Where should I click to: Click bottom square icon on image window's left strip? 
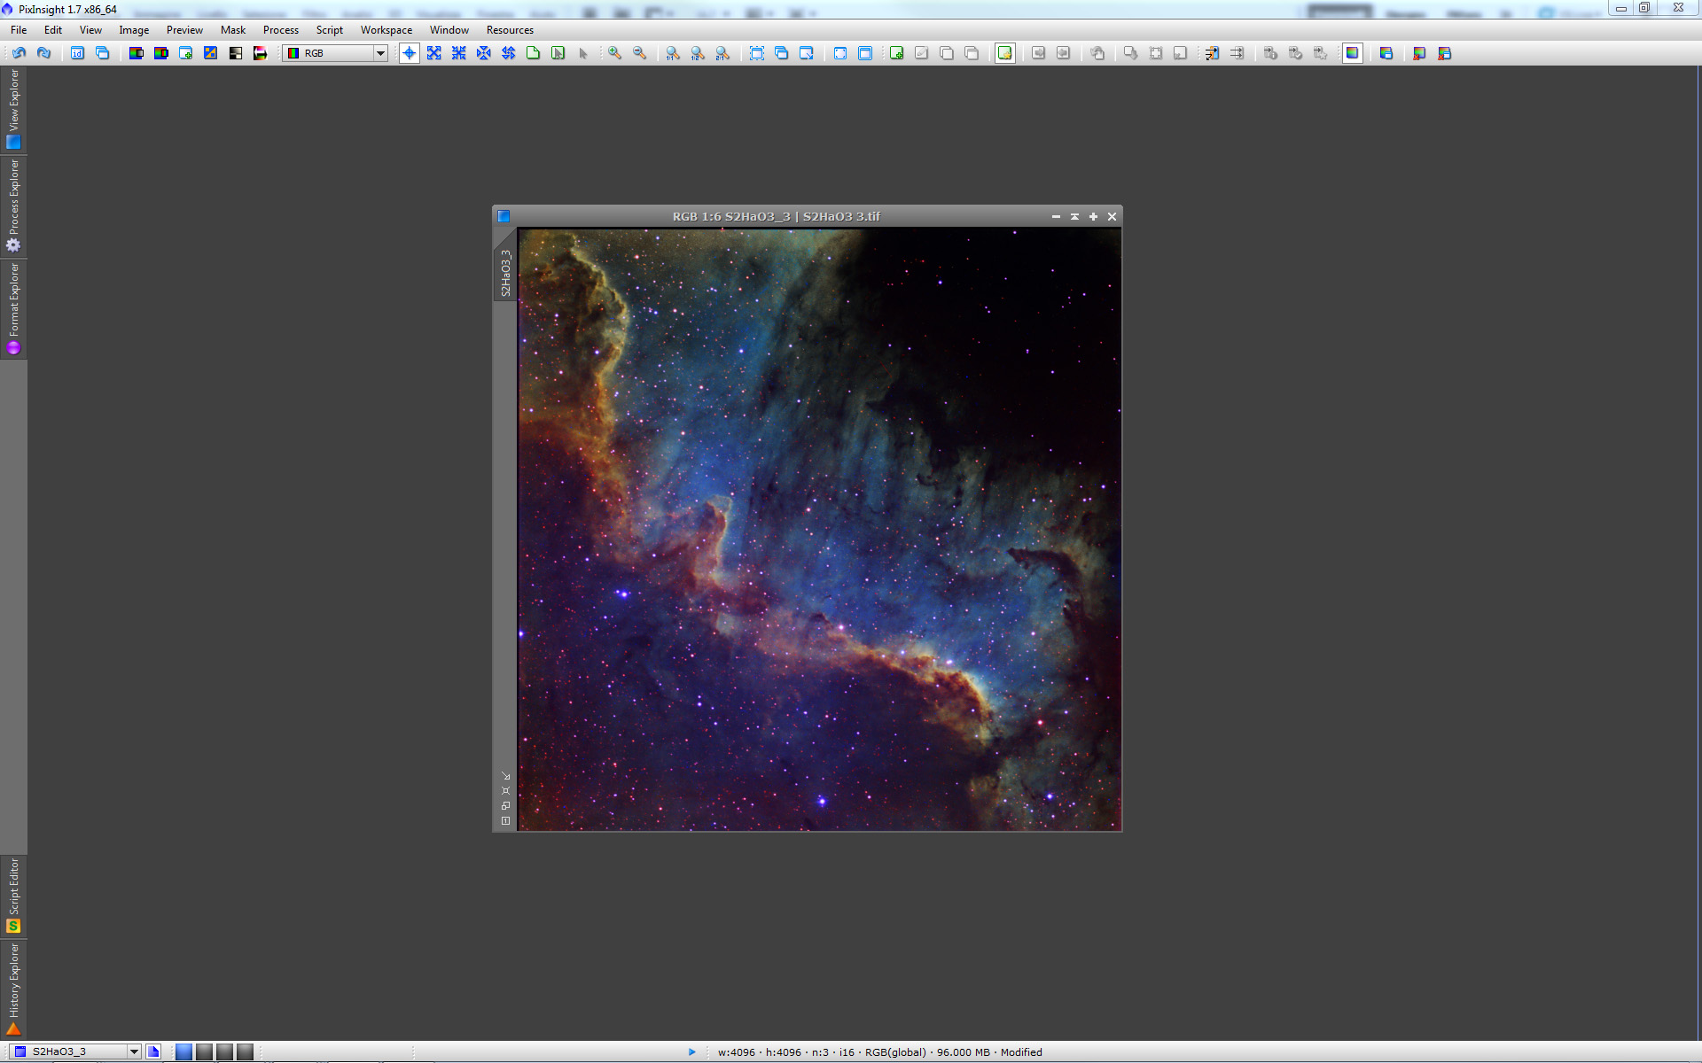coord(505,821)
